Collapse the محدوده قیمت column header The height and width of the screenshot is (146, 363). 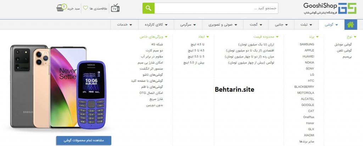coord(266,37)
